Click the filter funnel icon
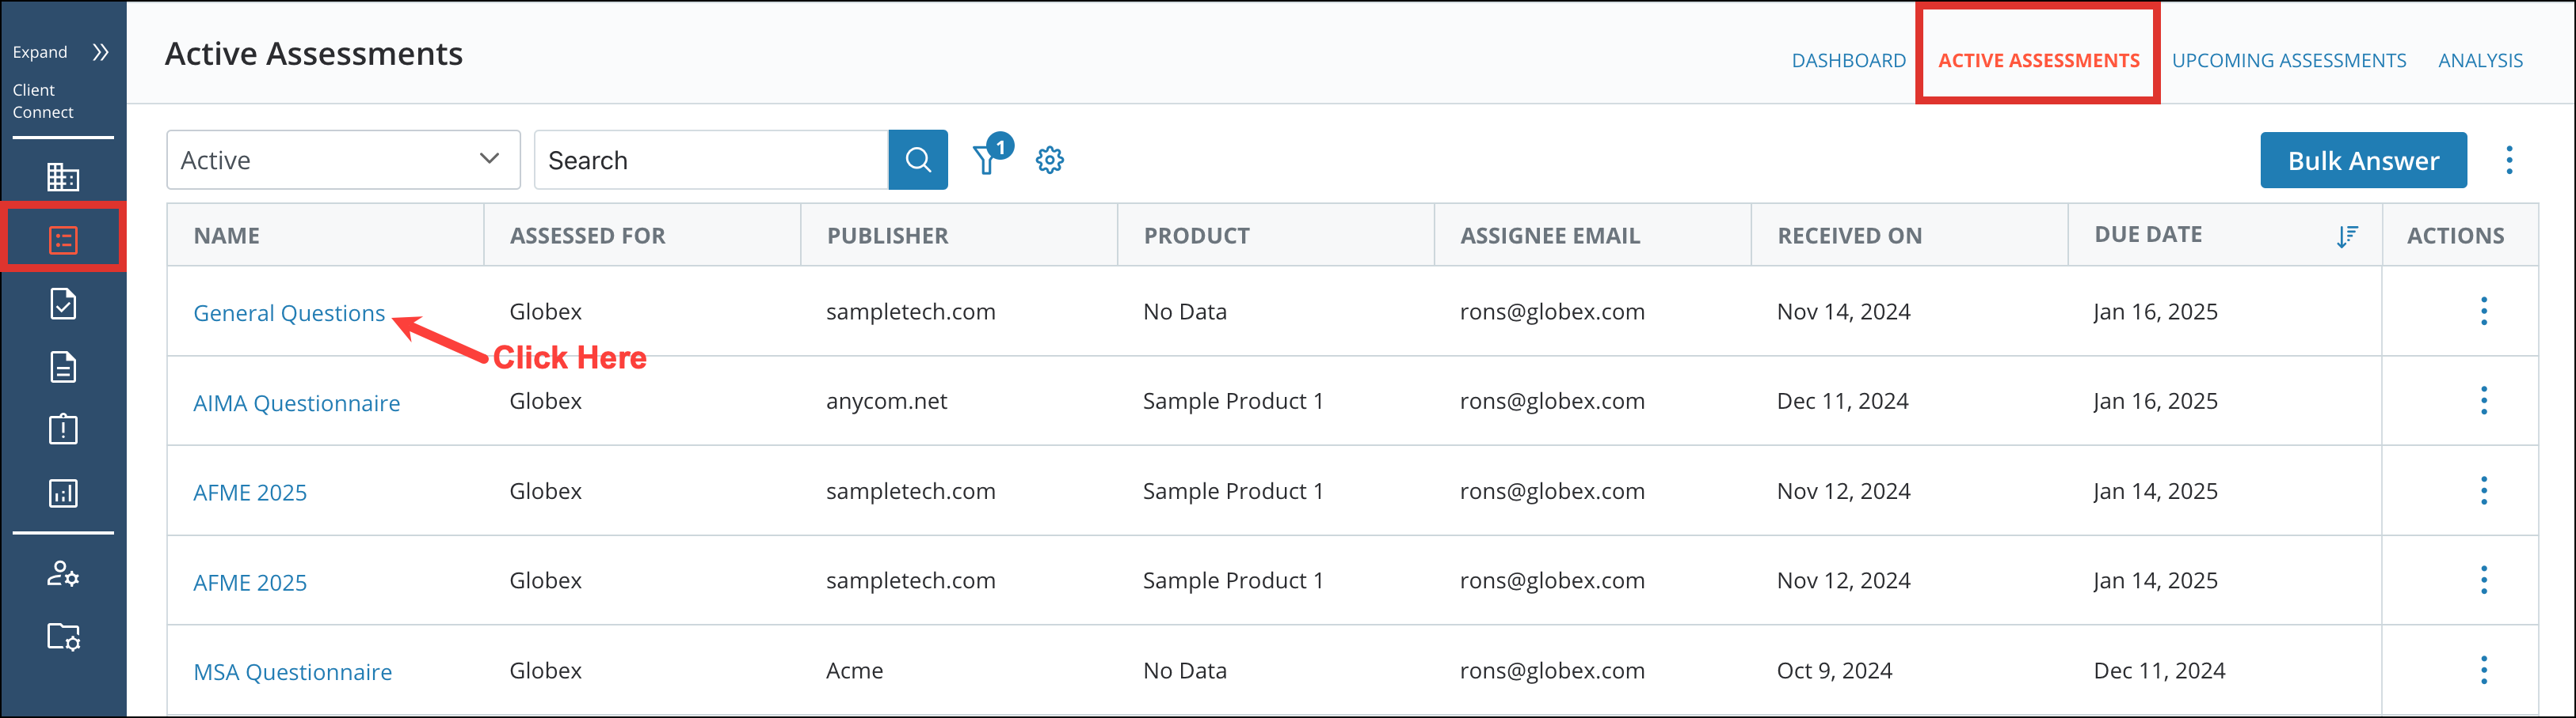2576x718 pixels. [x=987, y=160]
